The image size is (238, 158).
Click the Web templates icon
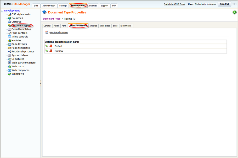10,70
